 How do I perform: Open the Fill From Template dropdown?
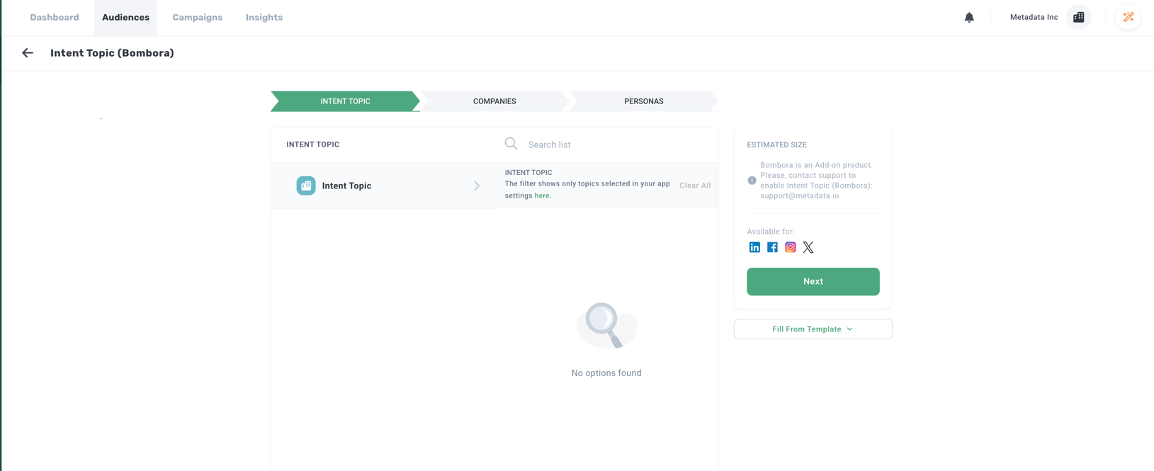click(813, 329)
